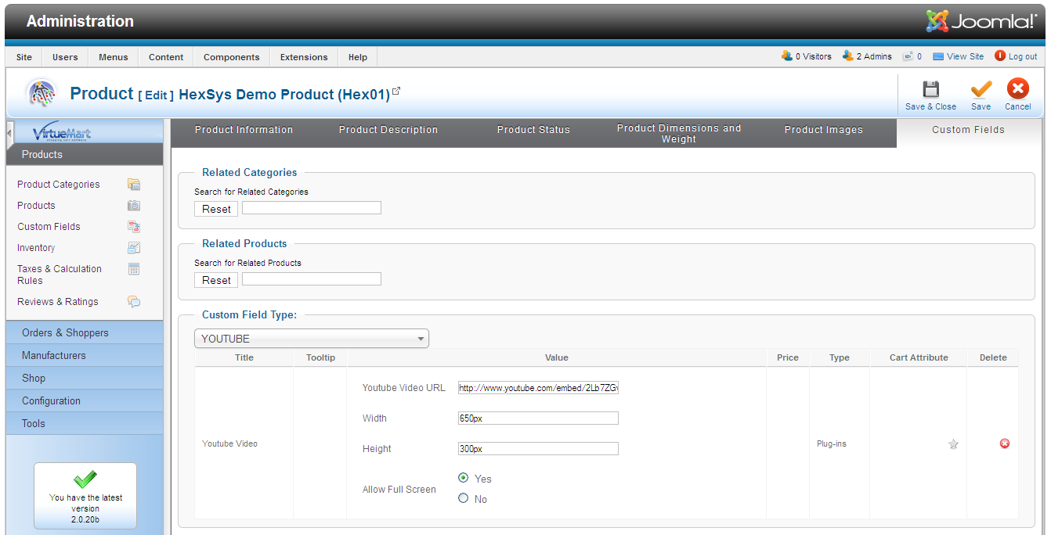Click the Cart Attribute star icon

[953, 444]
